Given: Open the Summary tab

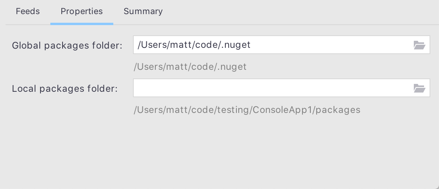Looking at the screenshot, I should click(x=143, y=11).
